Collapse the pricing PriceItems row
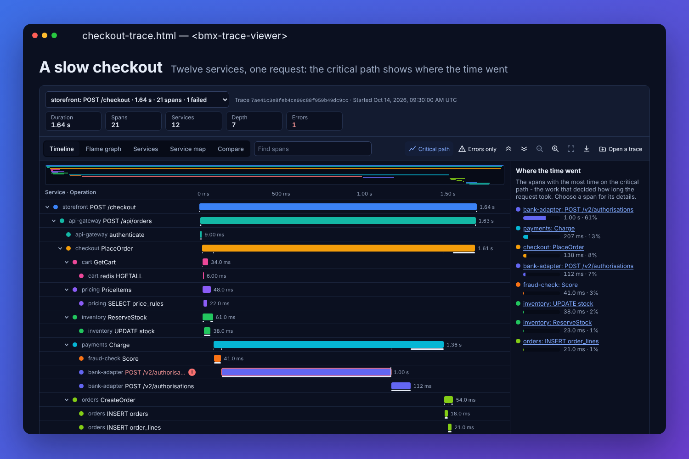Screen dimensions: 689x459 pos(67,290)
